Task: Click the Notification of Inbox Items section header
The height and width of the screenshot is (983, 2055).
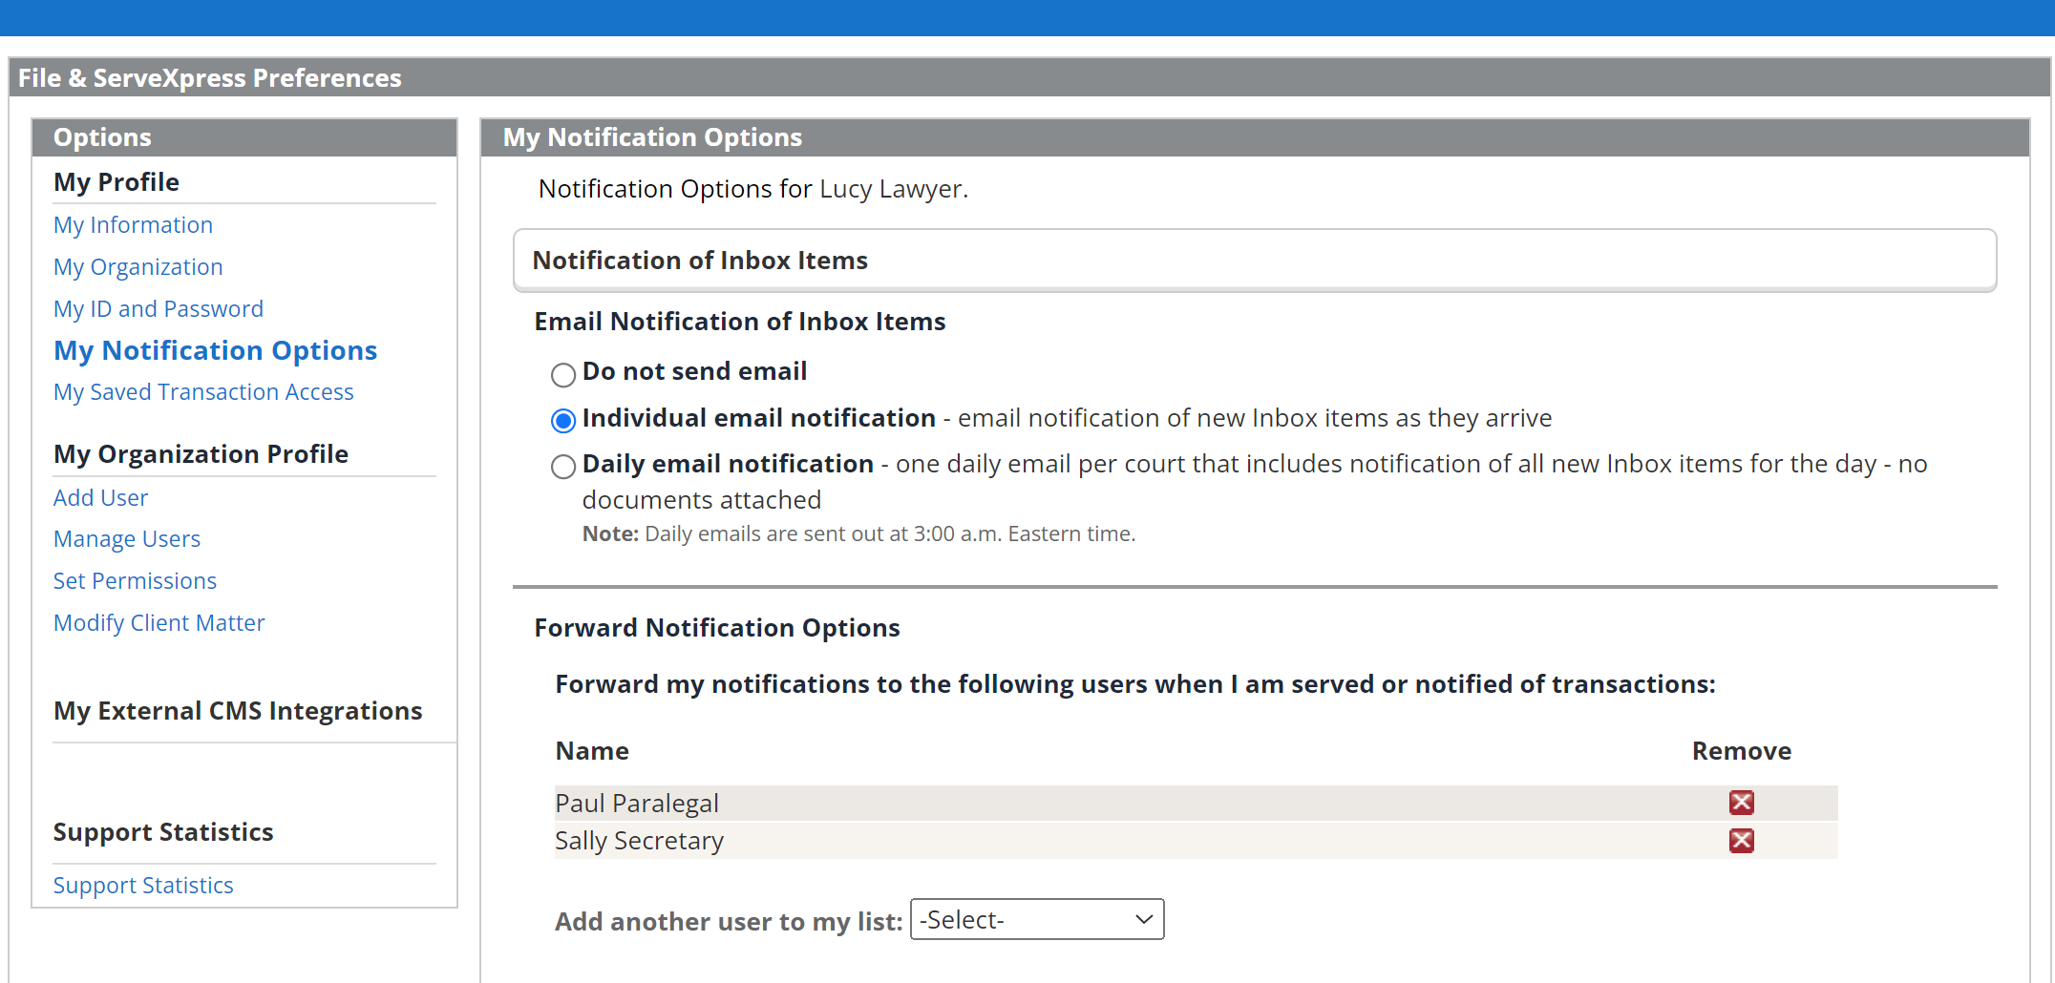Action: [x=1255, y=260]
